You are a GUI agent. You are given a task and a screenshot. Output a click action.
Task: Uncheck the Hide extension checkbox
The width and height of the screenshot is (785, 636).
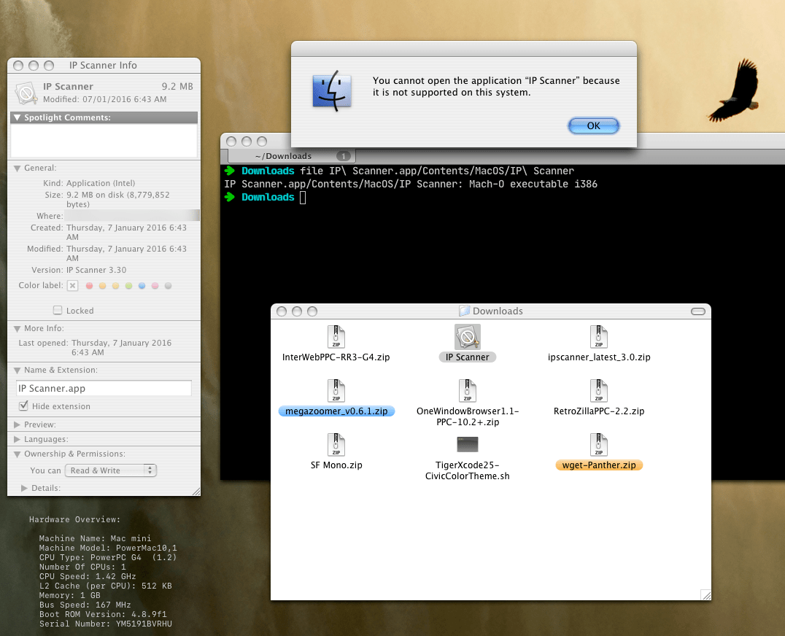(23, 406)
